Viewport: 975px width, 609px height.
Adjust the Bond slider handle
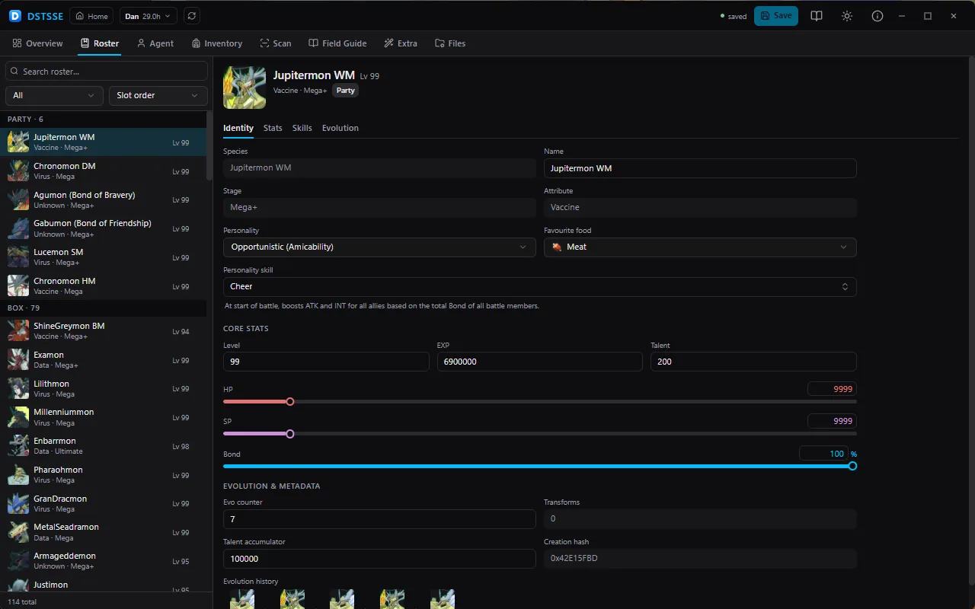coord(852,466)
